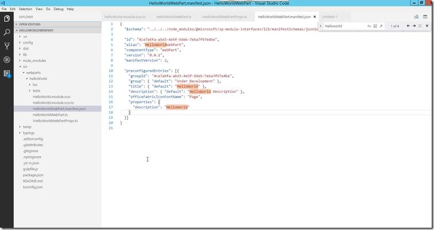Open the Selection menu

click(25, 9)
